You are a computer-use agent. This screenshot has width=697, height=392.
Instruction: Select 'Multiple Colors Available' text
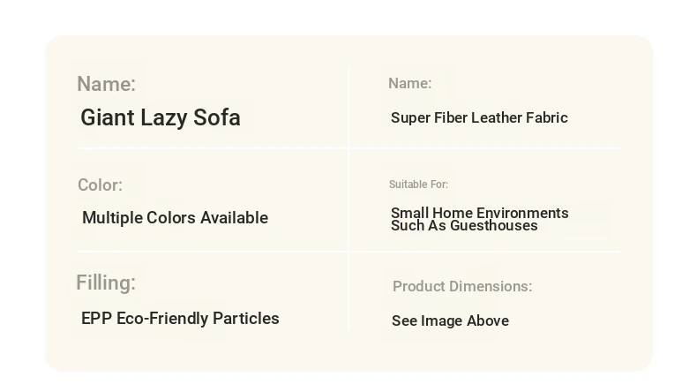(176, 218)
